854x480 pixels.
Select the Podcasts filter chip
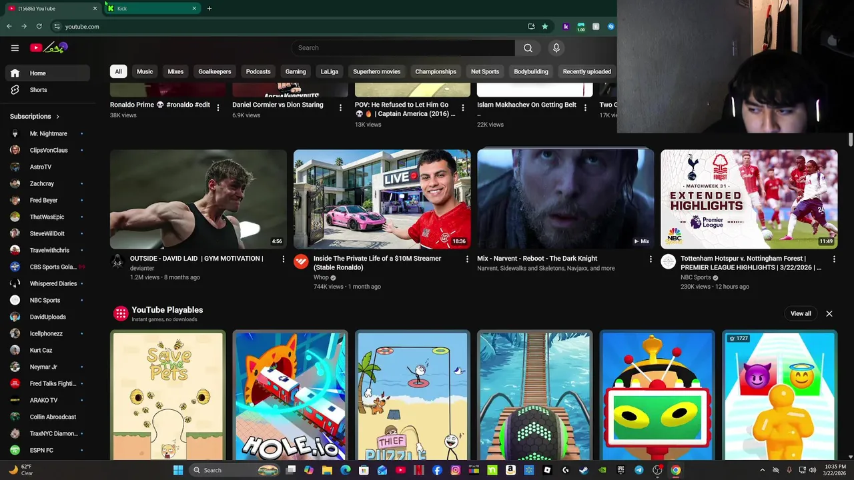coord(258,71)
